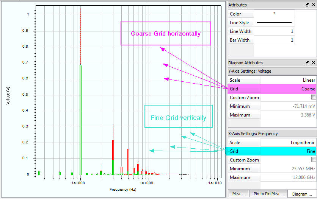Click the X-Axis Minimum 23.557 MHz field
The image size is (317, 199).
click(288, 169)
